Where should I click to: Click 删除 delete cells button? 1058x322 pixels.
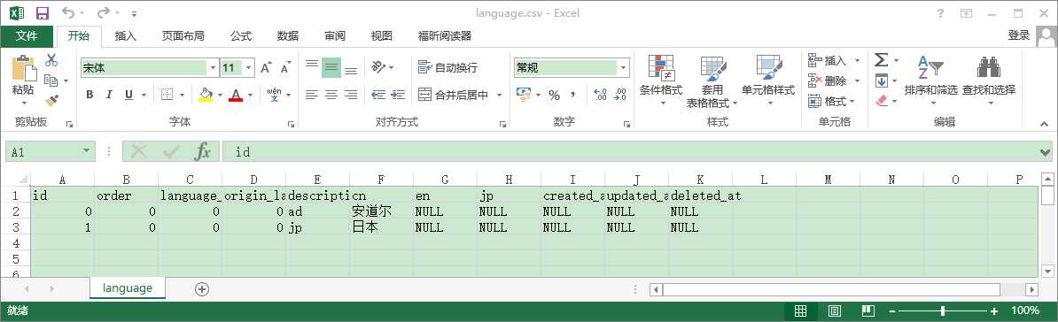[x=828, y=80]
